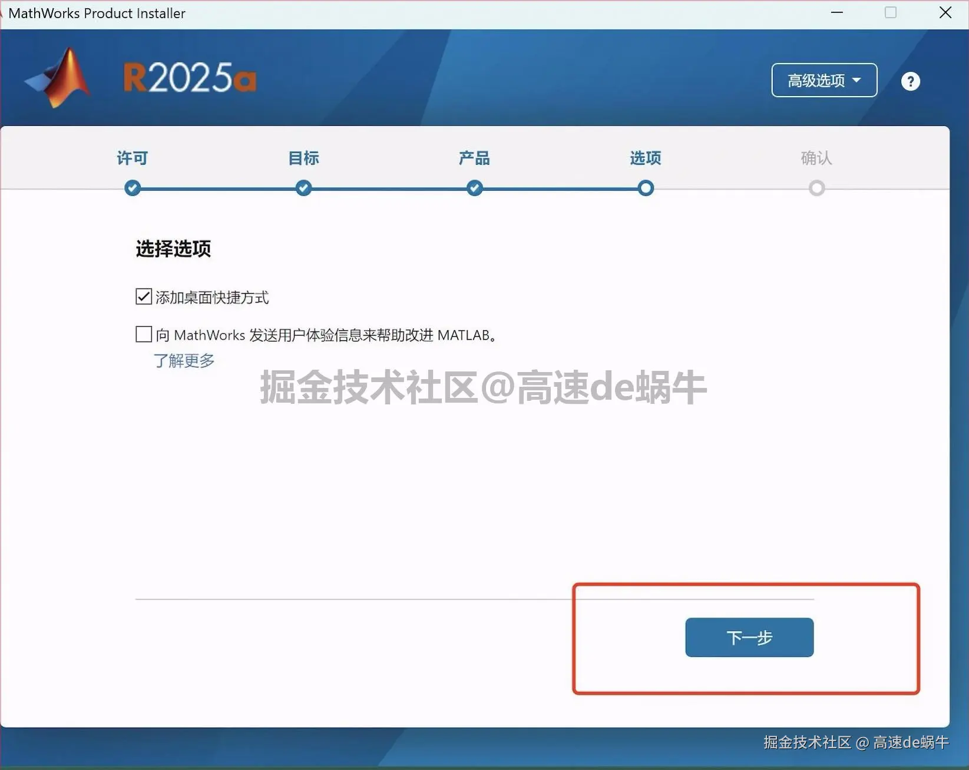Viewport: 969px width, 770px height.
Task: Click the 目标 step checkmark icon
Action: click(303, 188)
